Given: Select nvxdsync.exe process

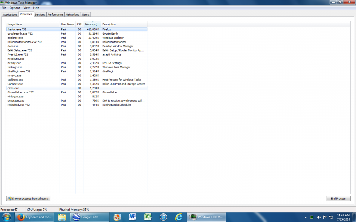Looking at the screenshot, I should [x=77, y=59].
